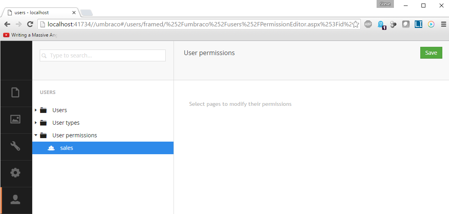Click the page icon in address bar
449x214 pixels.
[x=43, y=24]
